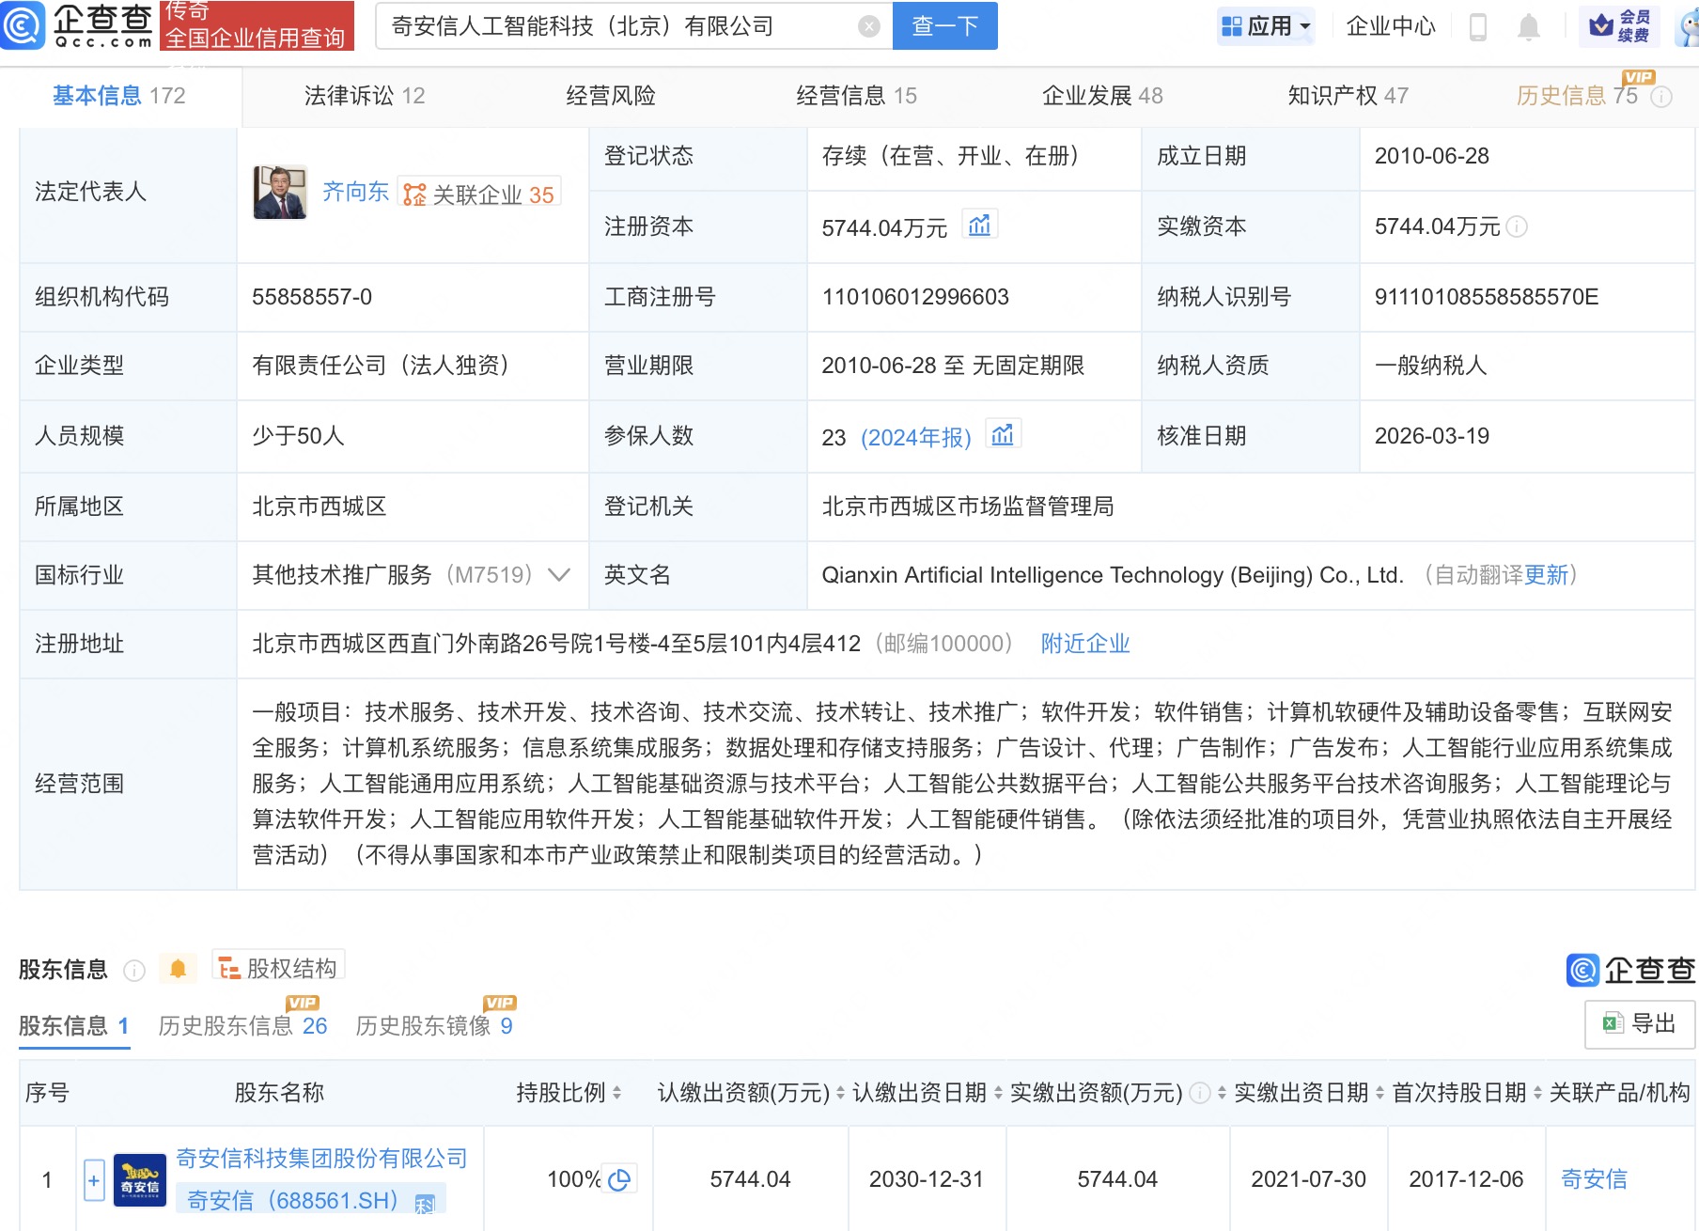Open shareholding pie chart icon beside 100%
This screenshot has width=1699, height=1231.
(619, 1179)
